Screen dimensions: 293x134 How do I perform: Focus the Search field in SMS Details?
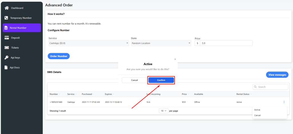click(272, 87)
